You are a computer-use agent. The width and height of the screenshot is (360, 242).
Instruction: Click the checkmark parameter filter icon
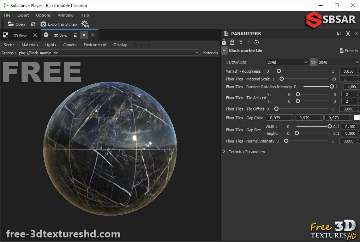240,42
